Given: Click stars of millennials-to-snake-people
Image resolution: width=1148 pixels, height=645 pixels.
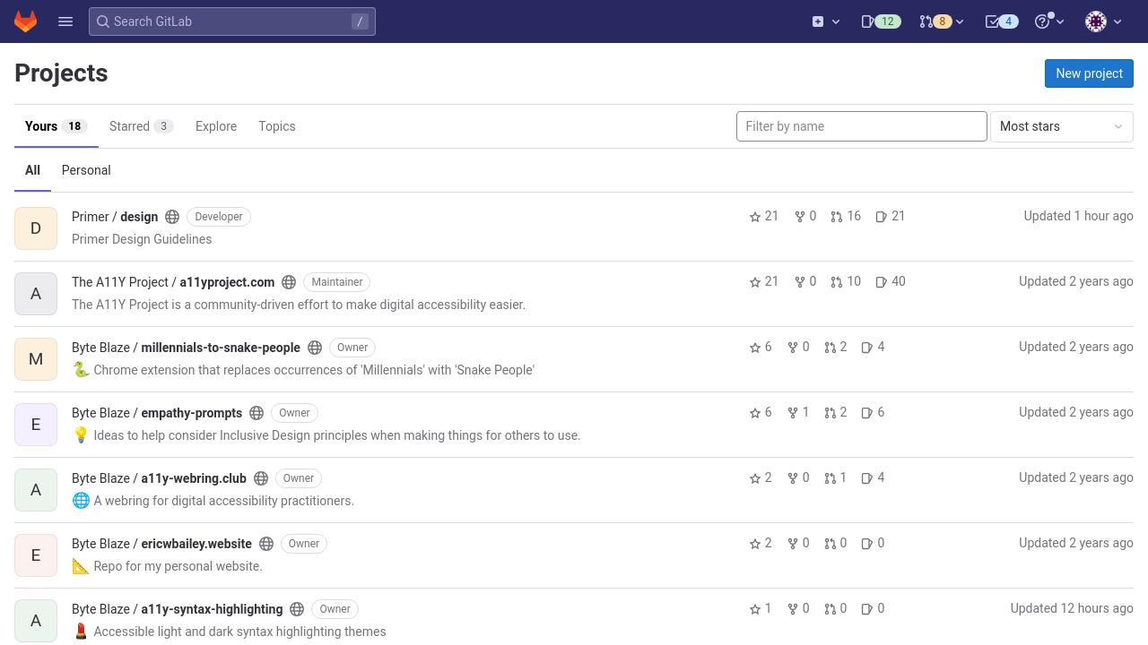Looking at the screenshot, I should (761, 348).
